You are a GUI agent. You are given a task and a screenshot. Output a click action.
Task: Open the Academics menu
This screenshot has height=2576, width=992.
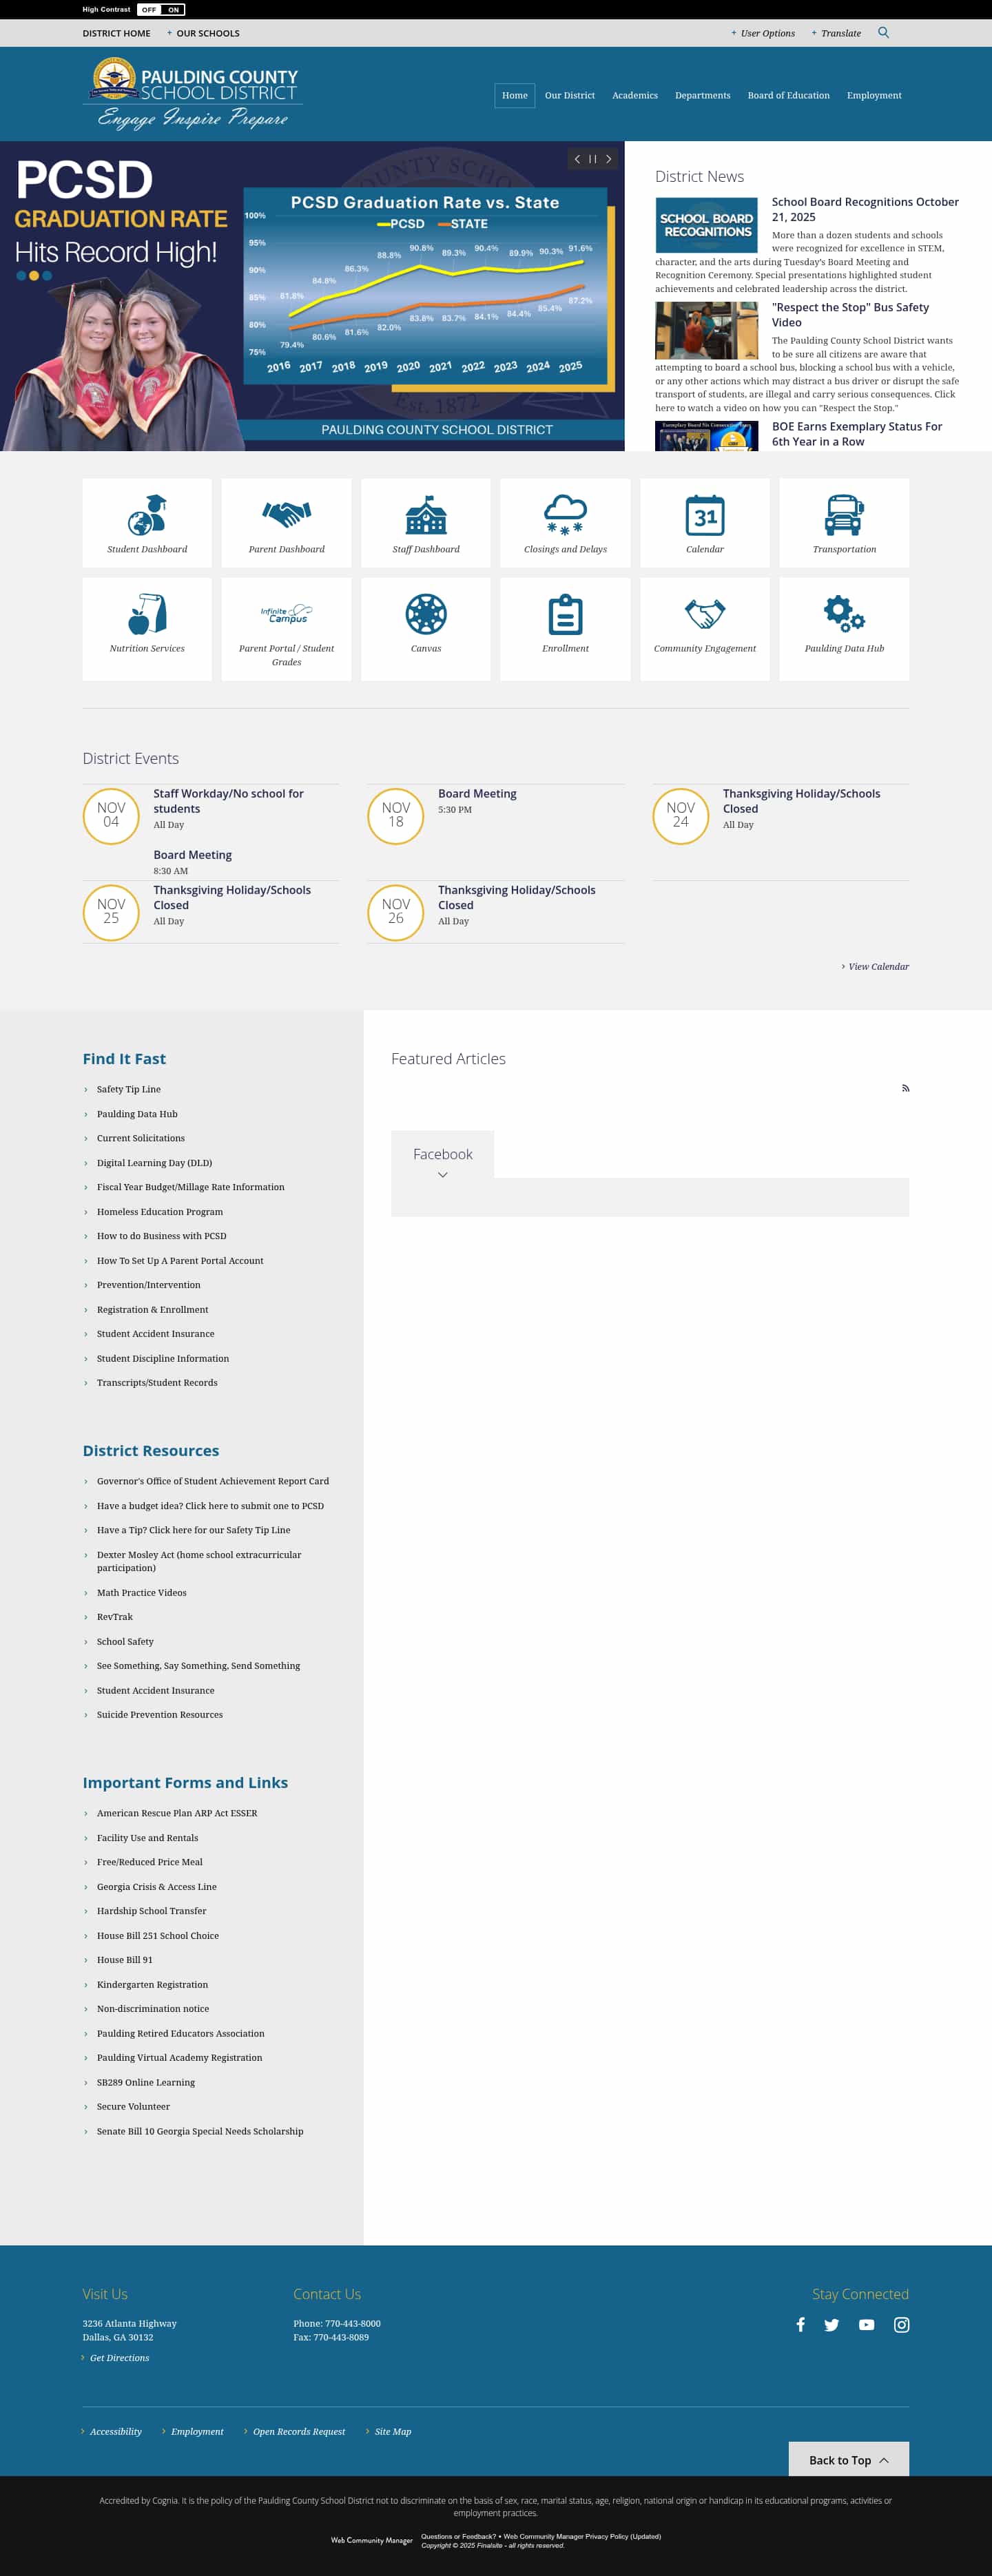tap(635, 95)
